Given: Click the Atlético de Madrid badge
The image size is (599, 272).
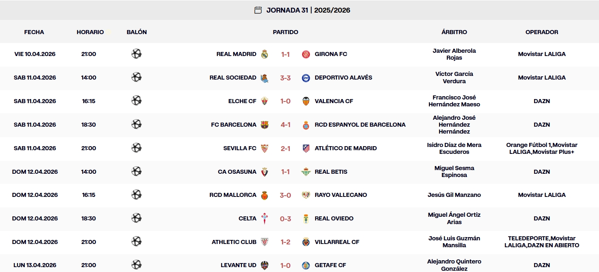Looking at the screenshot, I should (306, 148).
